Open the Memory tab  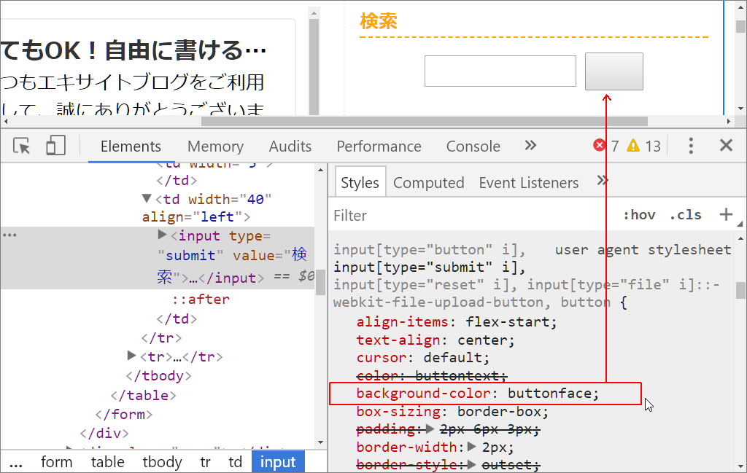[215, 146]
